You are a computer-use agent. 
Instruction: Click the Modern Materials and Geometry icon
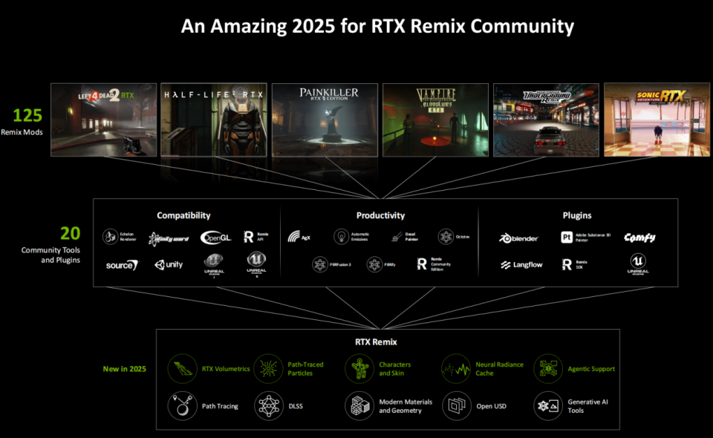pyautogui.click(x=359, y=406)
